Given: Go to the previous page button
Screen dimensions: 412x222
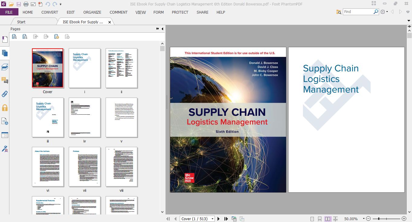Looking at the screenshot, I should (175, 219).
